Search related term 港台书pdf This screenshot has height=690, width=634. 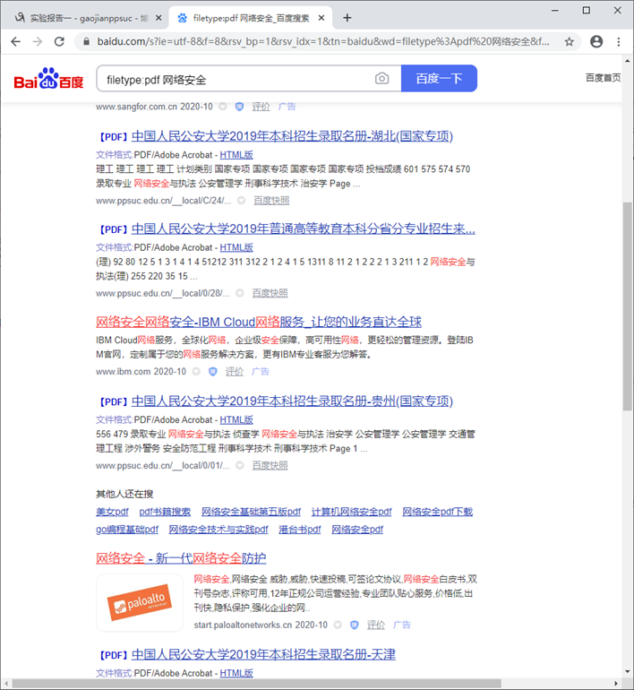[x=300, y=530]
